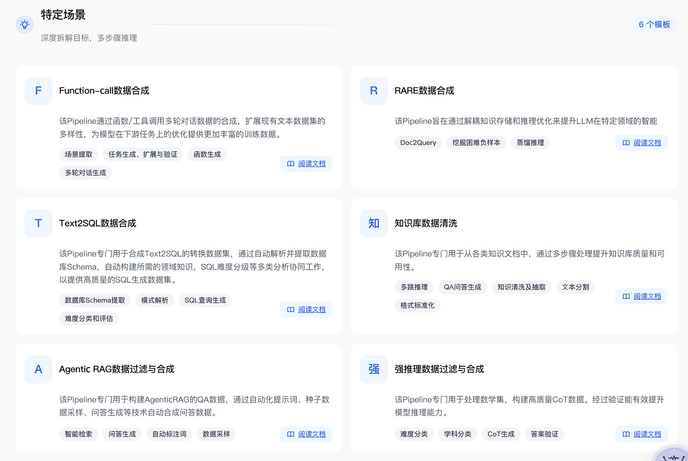Click the 多轮对话生成 tag
The width and height of the screenshot is (688, 461).
pos(85,172)
